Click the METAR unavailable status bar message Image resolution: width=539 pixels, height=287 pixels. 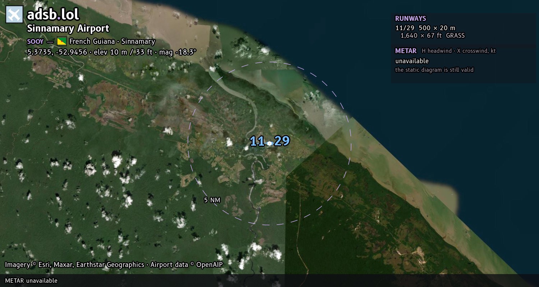click(31, 281)
